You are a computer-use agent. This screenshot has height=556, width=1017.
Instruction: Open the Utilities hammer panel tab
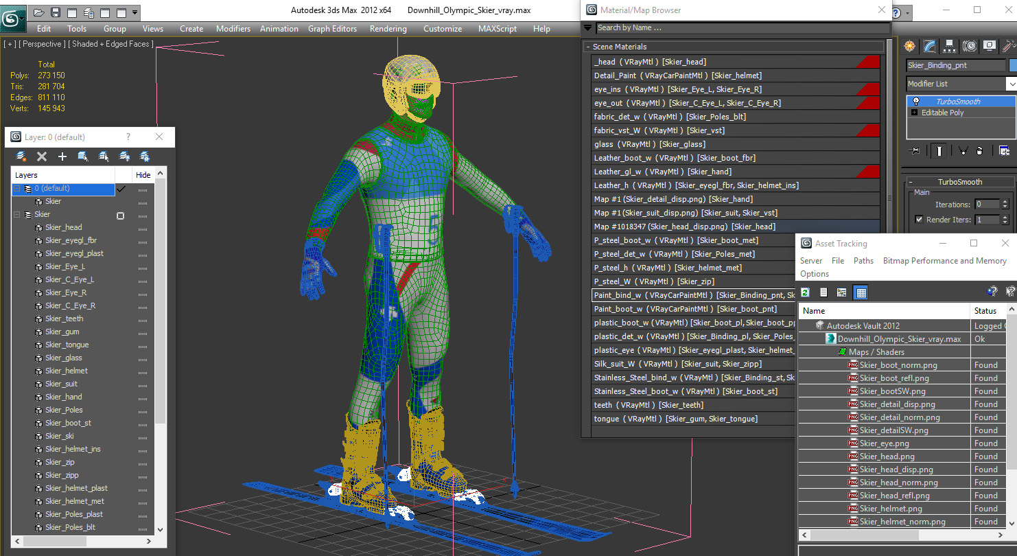[x=1009, y=46]
